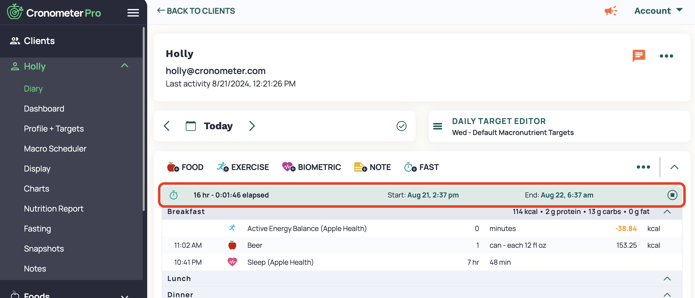Open more options for the diary entries
This screenshot has height=298, width=695.
(x=643, y=167)
